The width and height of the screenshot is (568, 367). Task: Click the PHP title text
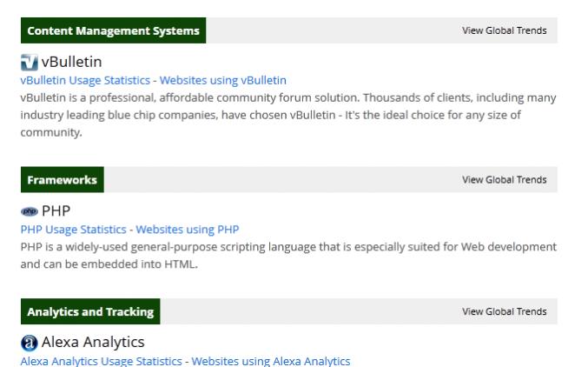click(56, 211)
